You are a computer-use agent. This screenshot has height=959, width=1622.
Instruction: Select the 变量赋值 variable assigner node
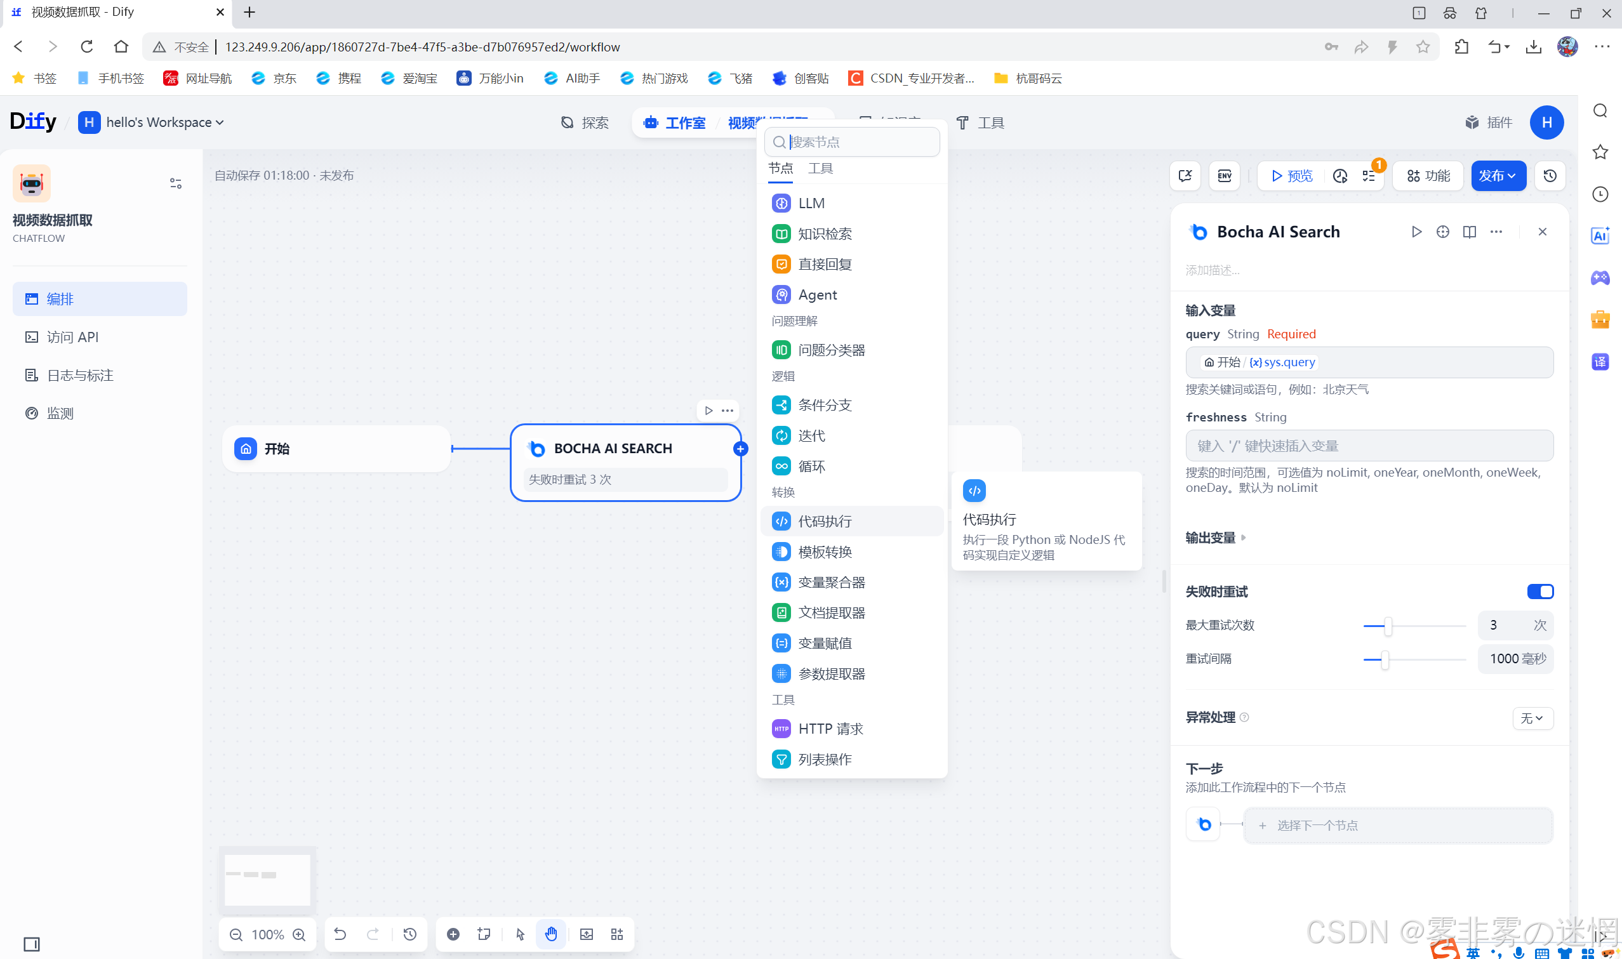pyautogui.click(x=852, y=643)
